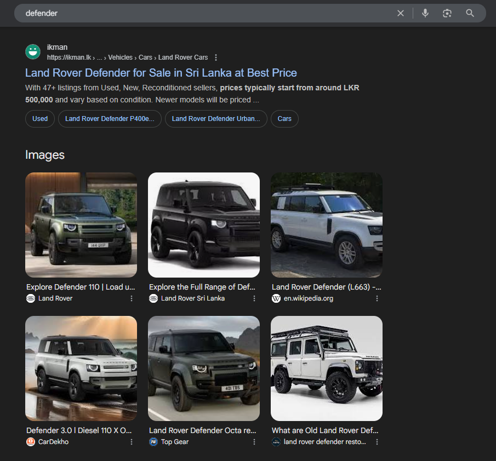496x461 pixels.
Task: Click the Land Rover Defender (L663) caption
Action: (327, 287)
